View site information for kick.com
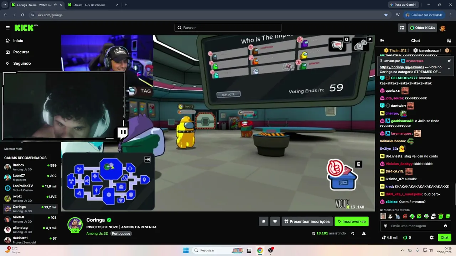 point(33,15)
